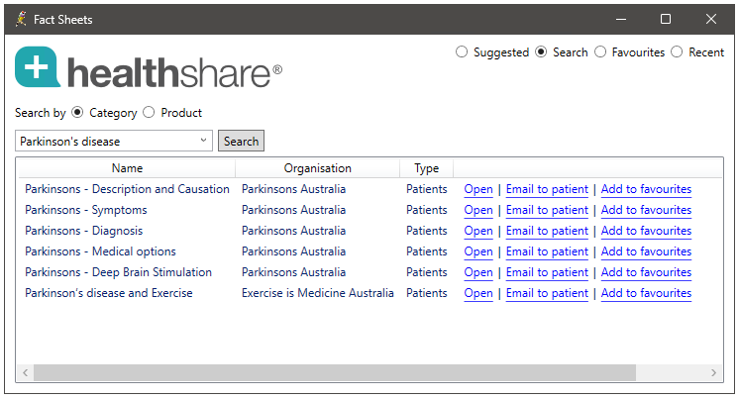Maximize the Fact Sheets window
The height and width of the screenshot is (400, 739).
pos(666,19)
